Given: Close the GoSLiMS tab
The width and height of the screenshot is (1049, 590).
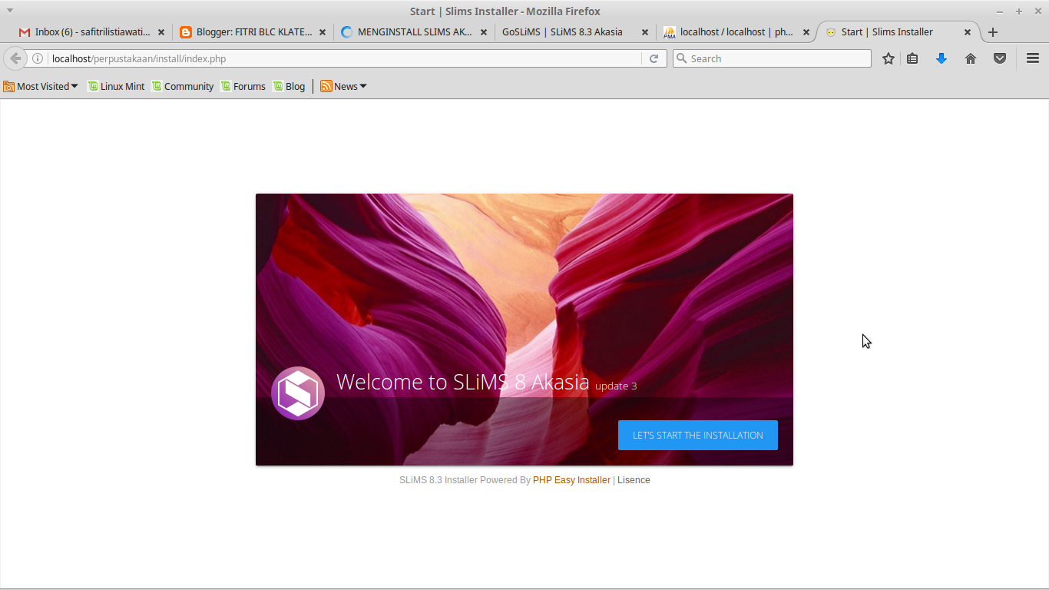Looking at the screenshot, I should click(x=645, y=32).
